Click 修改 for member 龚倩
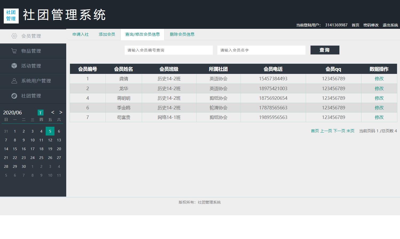Image resolution: width=400 pixels, height=239 pixels. coord(379,79)
